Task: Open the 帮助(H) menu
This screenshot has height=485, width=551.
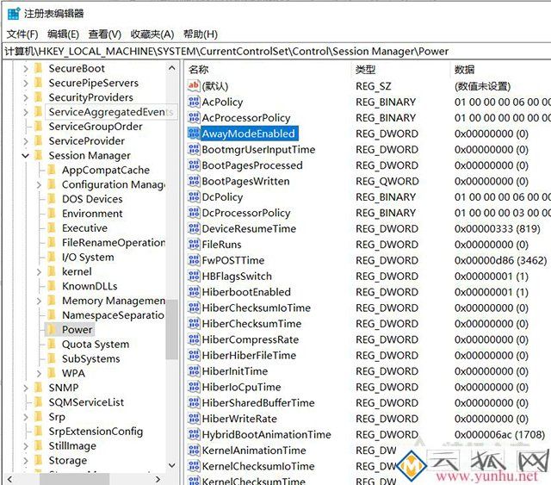Action: (201, 34)
